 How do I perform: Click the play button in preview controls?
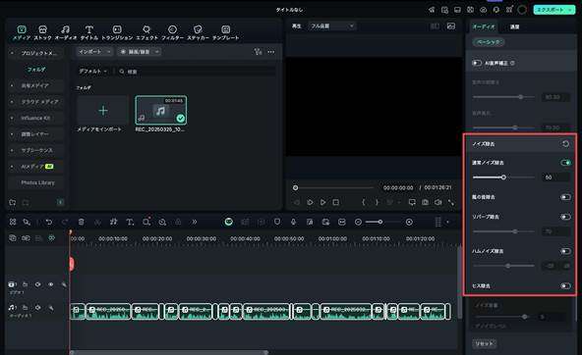(322, 202)
